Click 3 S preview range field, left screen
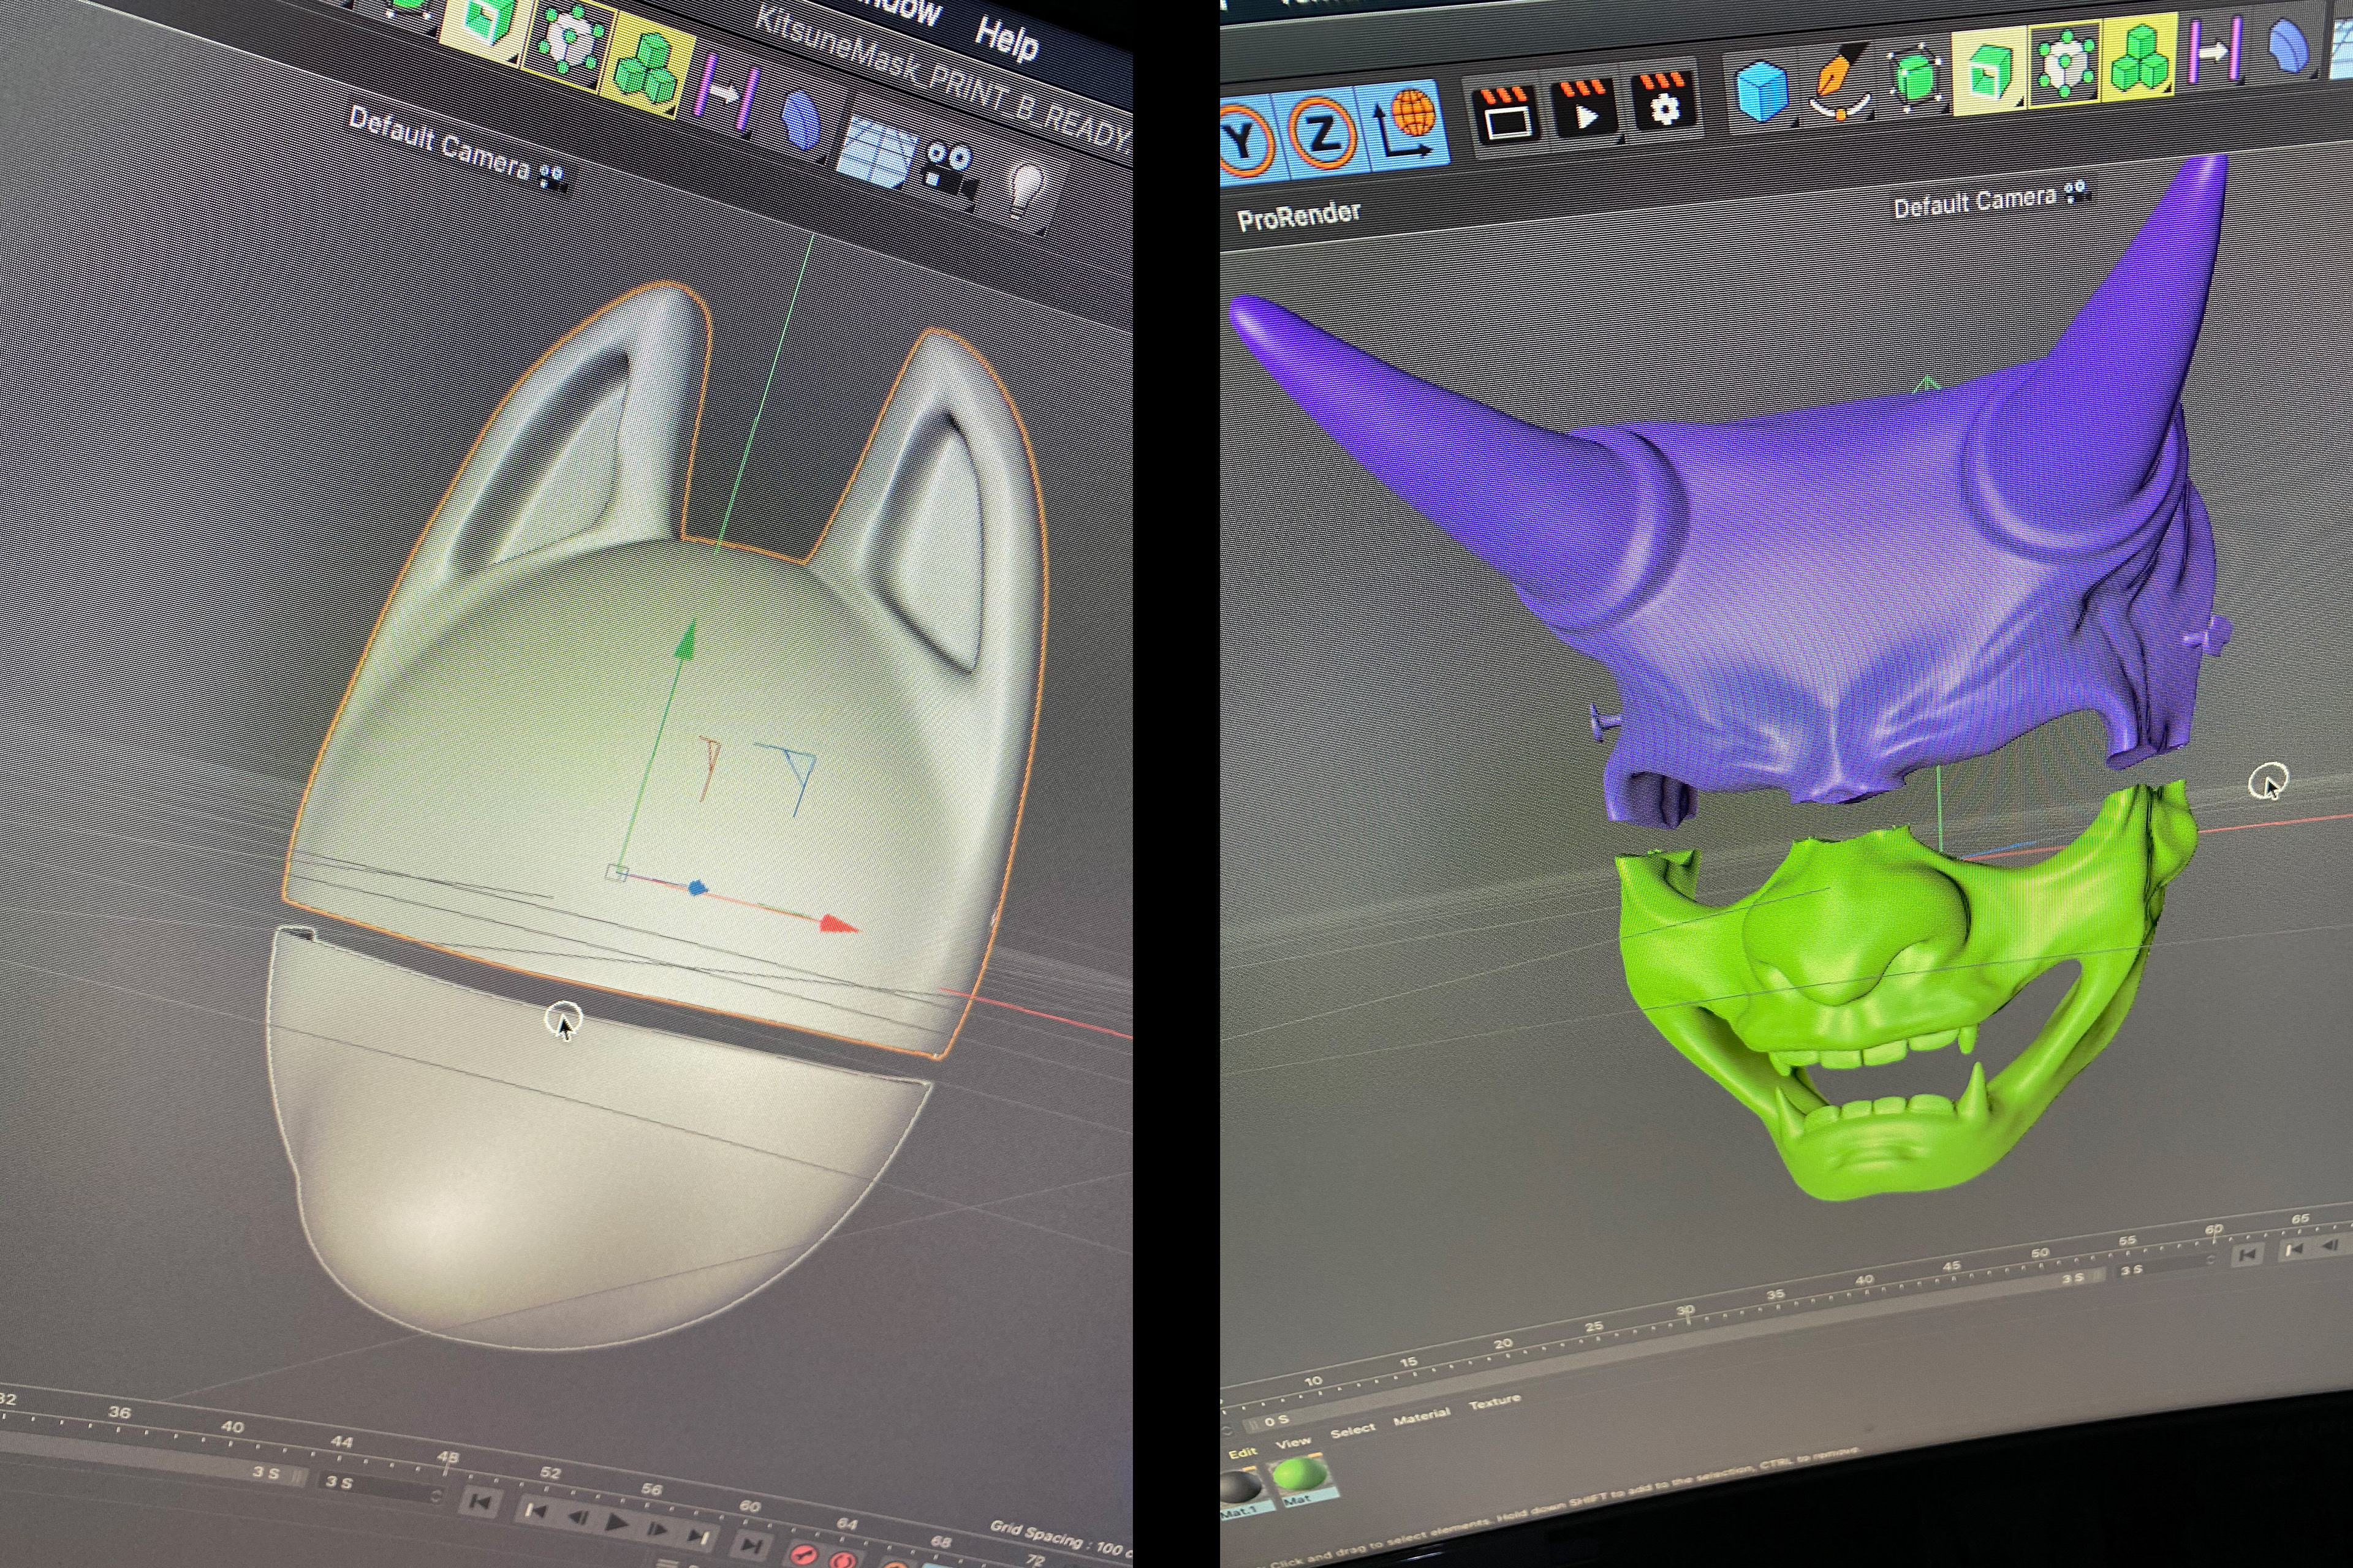This screenshot has height=1568, width=2353. click(266, 1473)
